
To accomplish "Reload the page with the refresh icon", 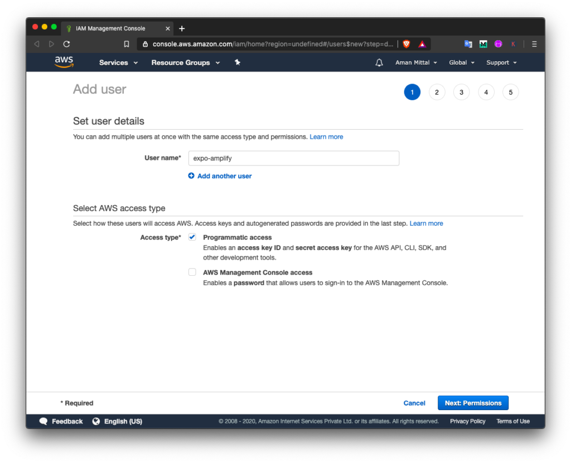I will tap(66, 43).
